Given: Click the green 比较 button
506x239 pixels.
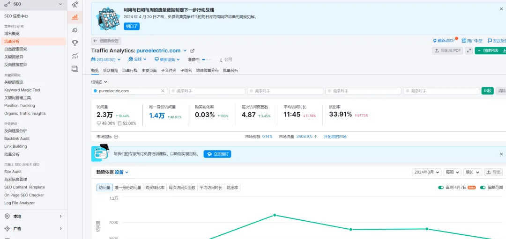Looking at the screenshot, I should [488, 91].
